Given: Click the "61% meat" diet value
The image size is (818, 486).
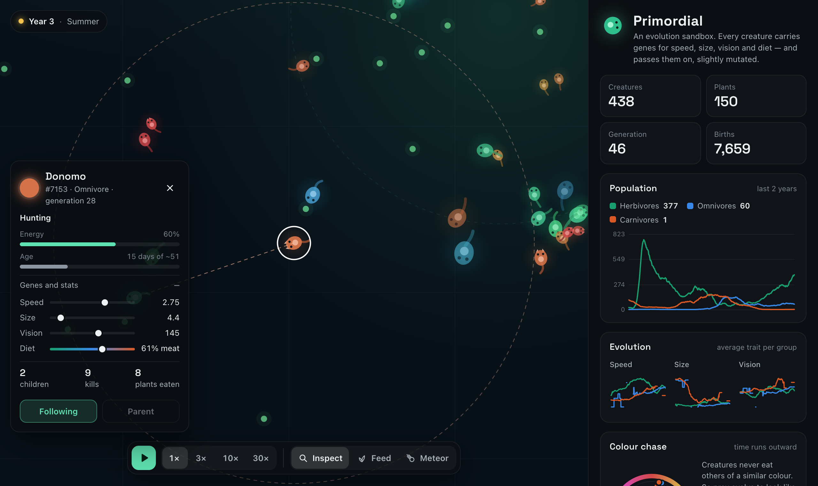Looking at the screenshot, I should coord(160,348).
